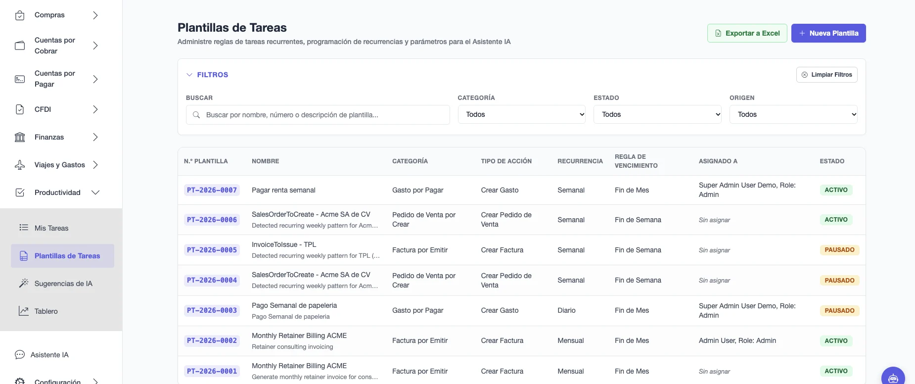The image size is (915, 384).
Task: Click the Cuentas por Cobrar wallet icon
Action: [x=20, y=46]
